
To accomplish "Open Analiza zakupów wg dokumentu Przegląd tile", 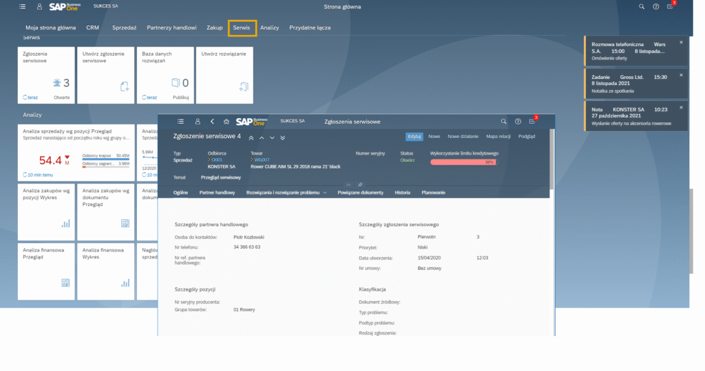I will (105, 212).
